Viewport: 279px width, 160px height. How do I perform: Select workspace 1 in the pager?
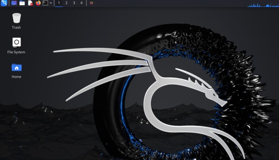click(x=59, y=4)
